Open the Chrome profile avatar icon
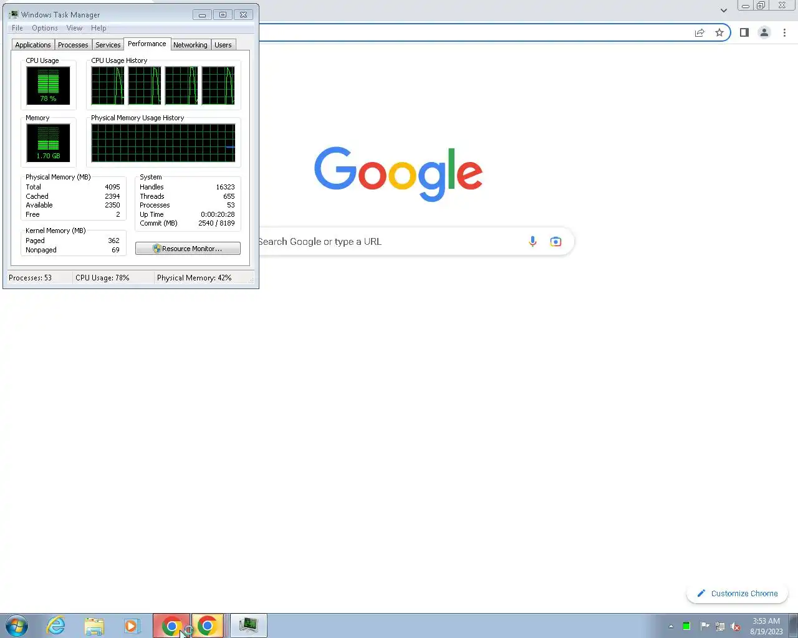 764,32
